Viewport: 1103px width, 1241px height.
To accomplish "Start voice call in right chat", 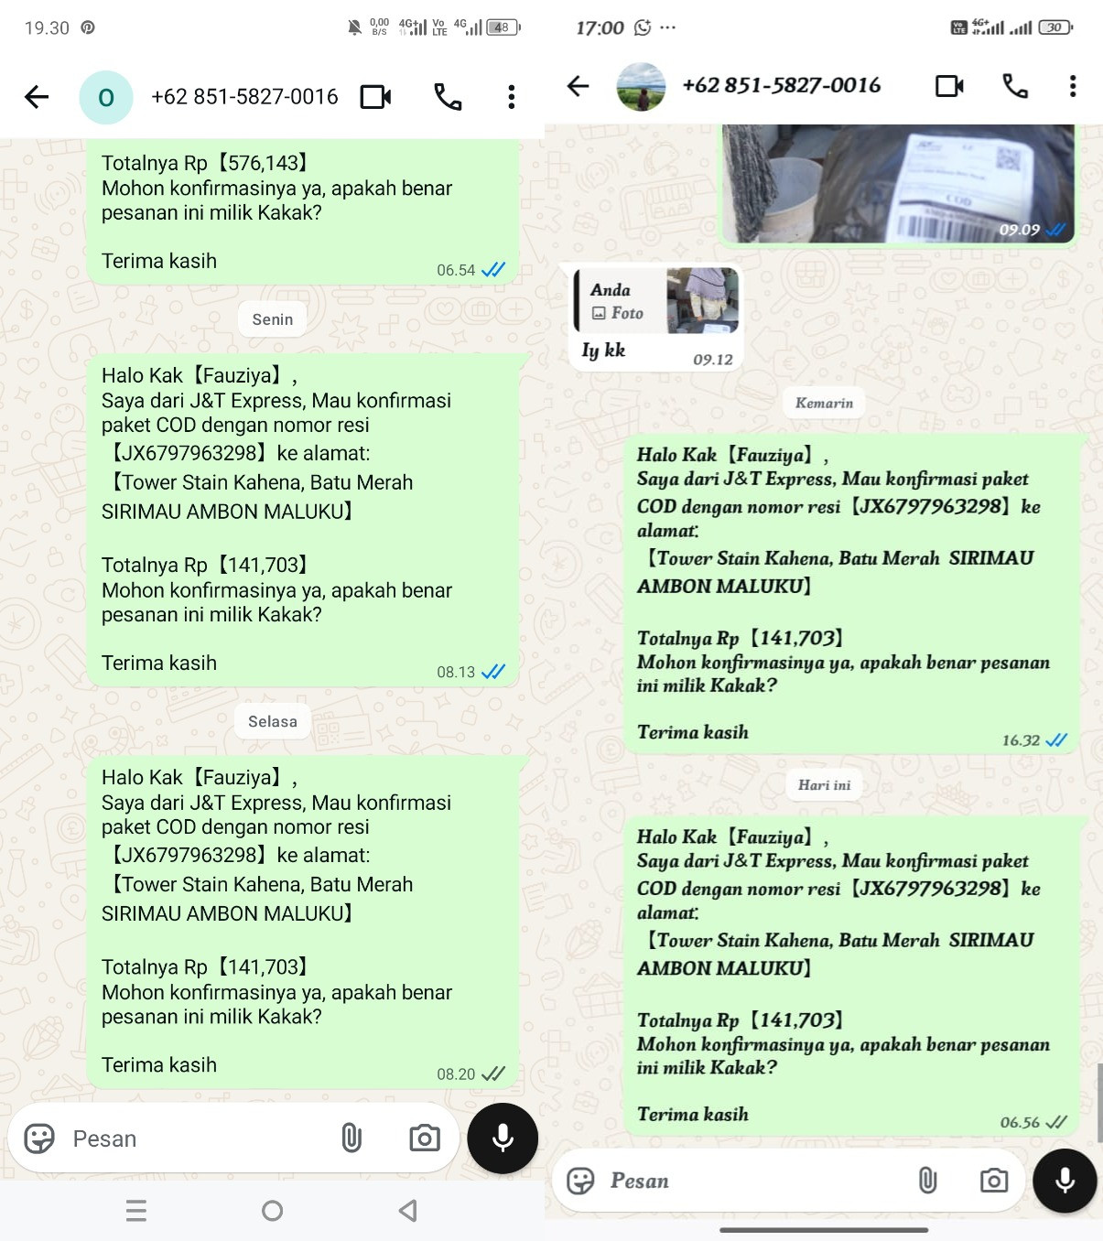I will click(x=1015, y=86).
